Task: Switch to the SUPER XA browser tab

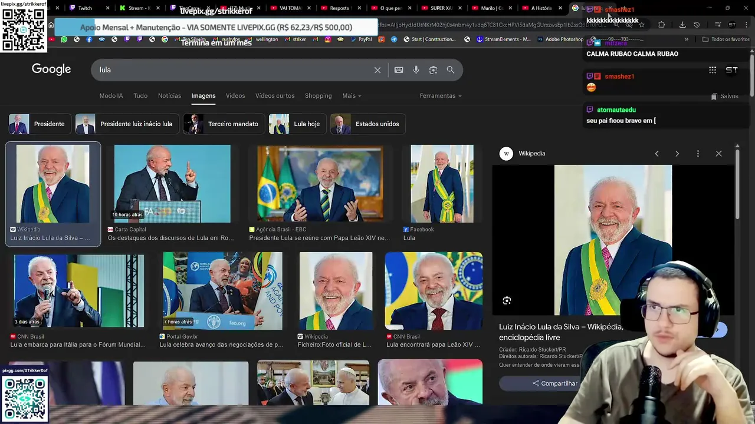Action: 441,8
